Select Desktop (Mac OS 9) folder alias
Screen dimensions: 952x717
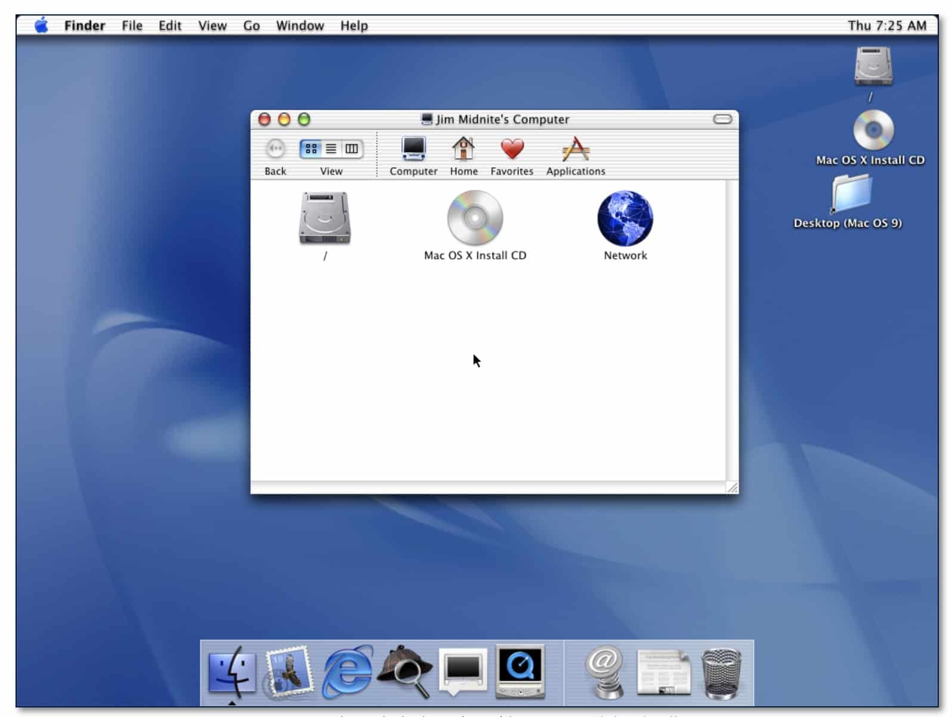(852, 193)
